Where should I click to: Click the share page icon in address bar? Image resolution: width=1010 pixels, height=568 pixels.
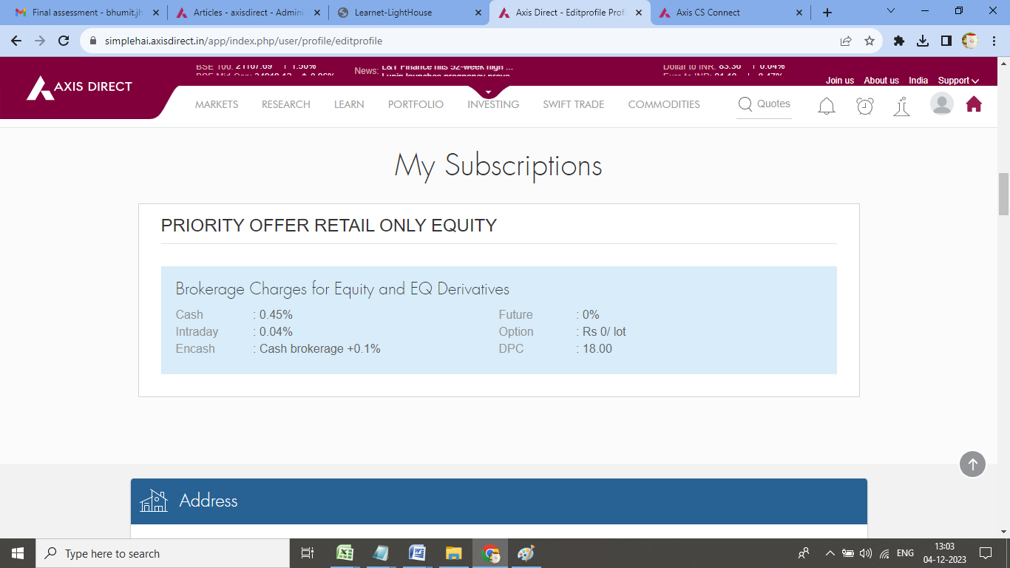(x=846, y=41)
